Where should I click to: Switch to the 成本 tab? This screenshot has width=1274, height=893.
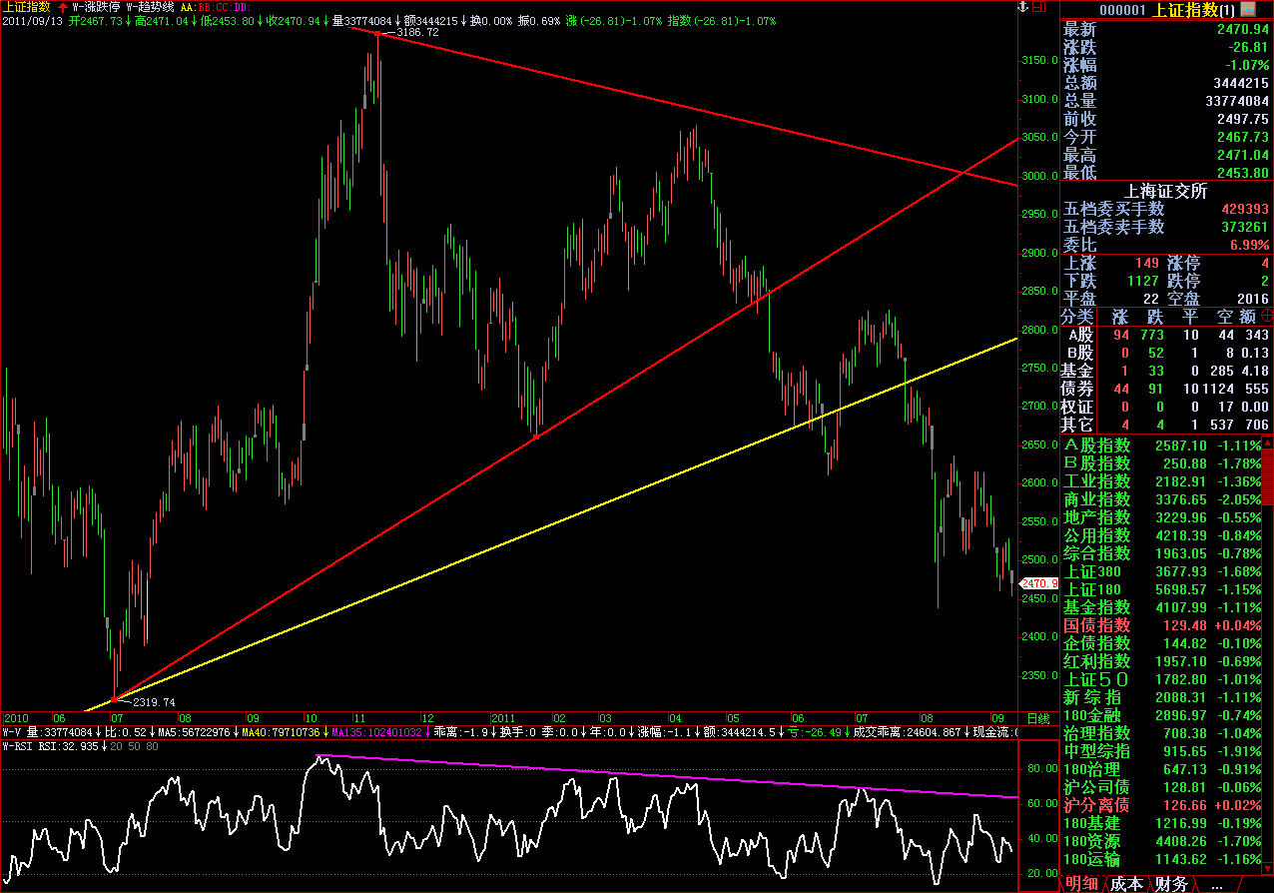coord(1127,884)
